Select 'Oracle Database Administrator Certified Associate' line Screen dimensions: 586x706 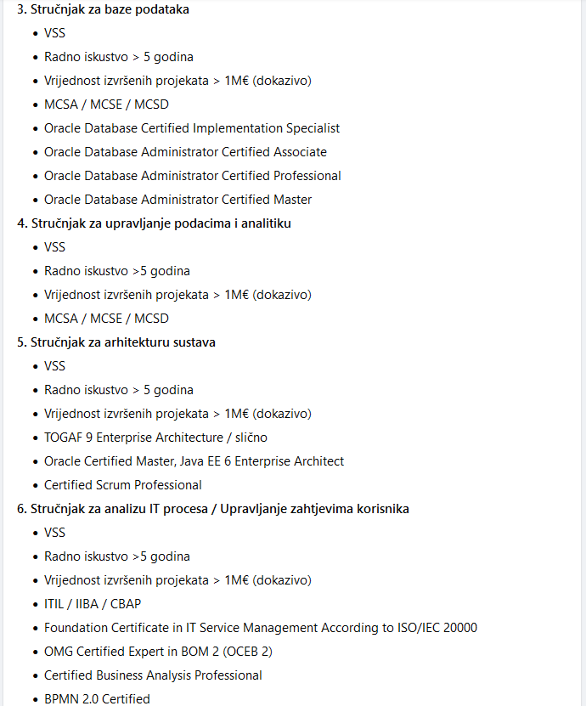185,152
